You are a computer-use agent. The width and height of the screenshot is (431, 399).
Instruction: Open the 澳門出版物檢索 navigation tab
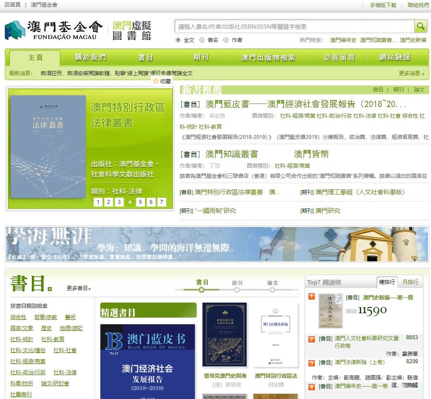[x=268, y=58]
